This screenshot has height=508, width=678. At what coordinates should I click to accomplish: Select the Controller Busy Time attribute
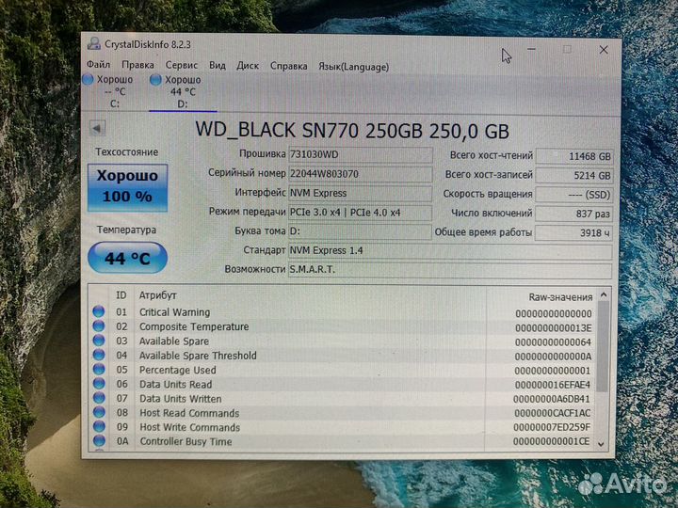tap(186, 441)
